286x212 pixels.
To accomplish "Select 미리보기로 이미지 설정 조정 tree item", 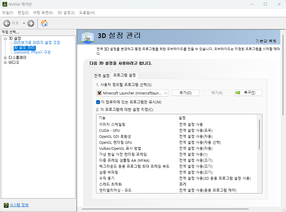I will (x=37, y=42).
